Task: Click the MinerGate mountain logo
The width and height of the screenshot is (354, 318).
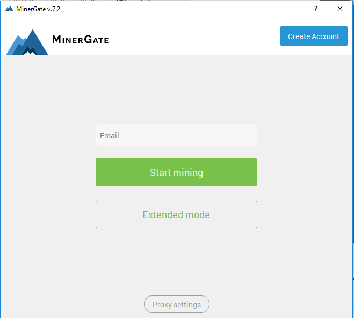Action: point(27,42)
